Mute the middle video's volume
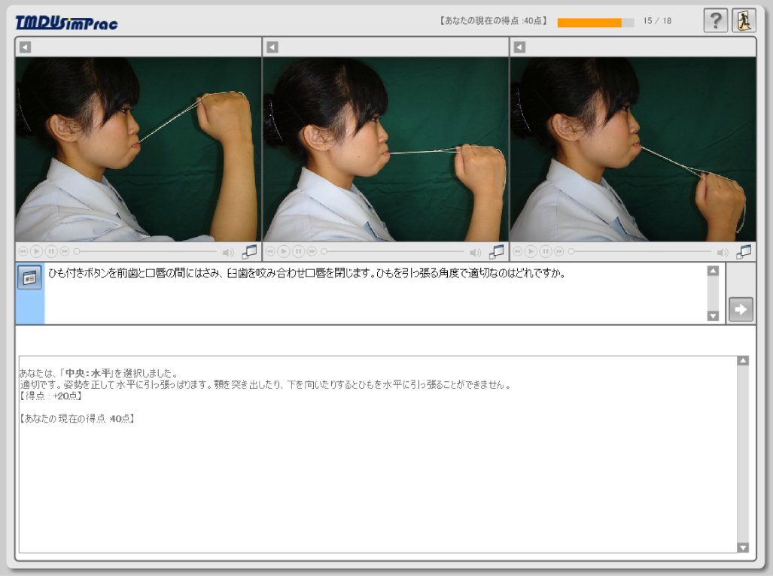Viewport: 773px width, 576px height. [475, 252]
